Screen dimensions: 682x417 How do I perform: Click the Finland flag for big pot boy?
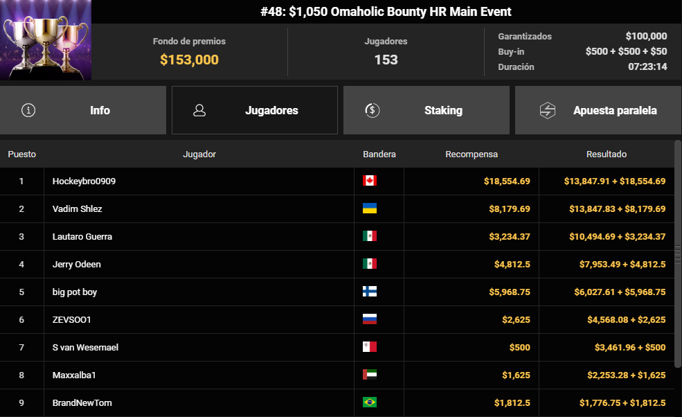pos(370,292)
